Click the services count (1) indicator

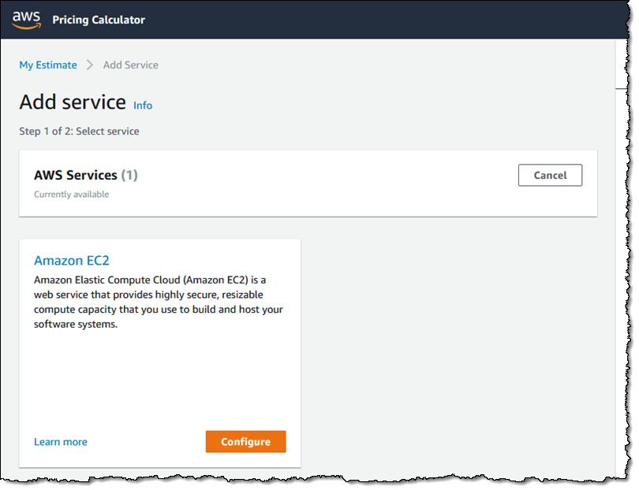tap(129, 175)
